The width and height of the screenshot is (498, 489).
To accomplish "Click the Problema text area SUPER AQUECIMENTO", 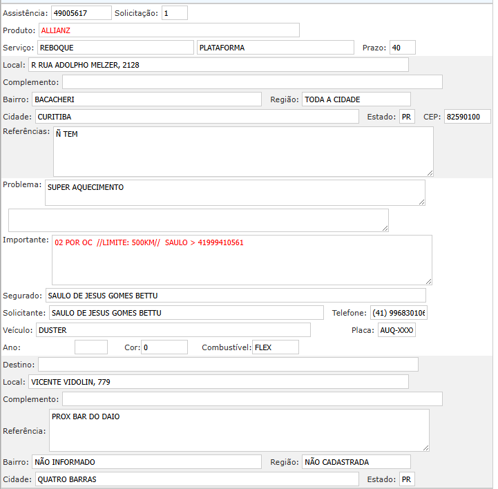I will (235, 193).
